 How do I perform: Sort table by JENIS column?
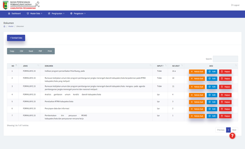coord(29,66)
